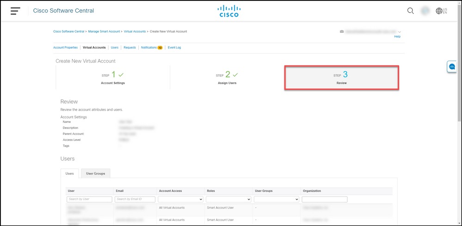Open the Event Log tab

(x=174, y=48)
